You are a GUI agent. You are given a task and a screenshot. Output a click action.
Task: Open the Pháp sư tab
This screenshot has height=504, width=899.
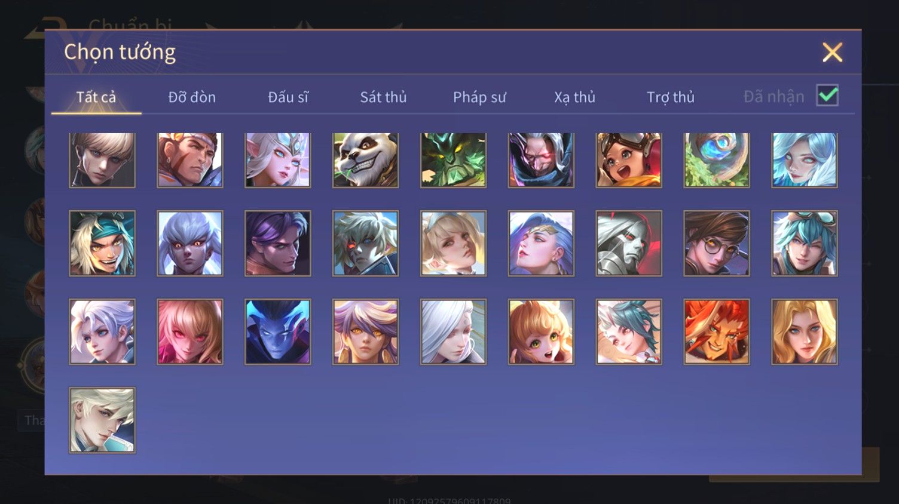coord(479,97)
